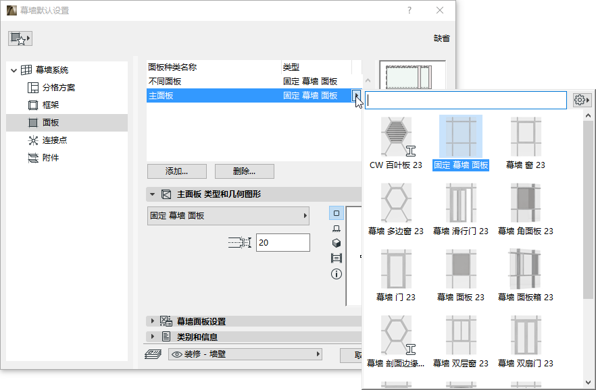Image resolution: width=596 pixels, height=390 pixels.
Task: Click the layer icon beside 装修 - 墙壁
Action: (x=153, y=354)
